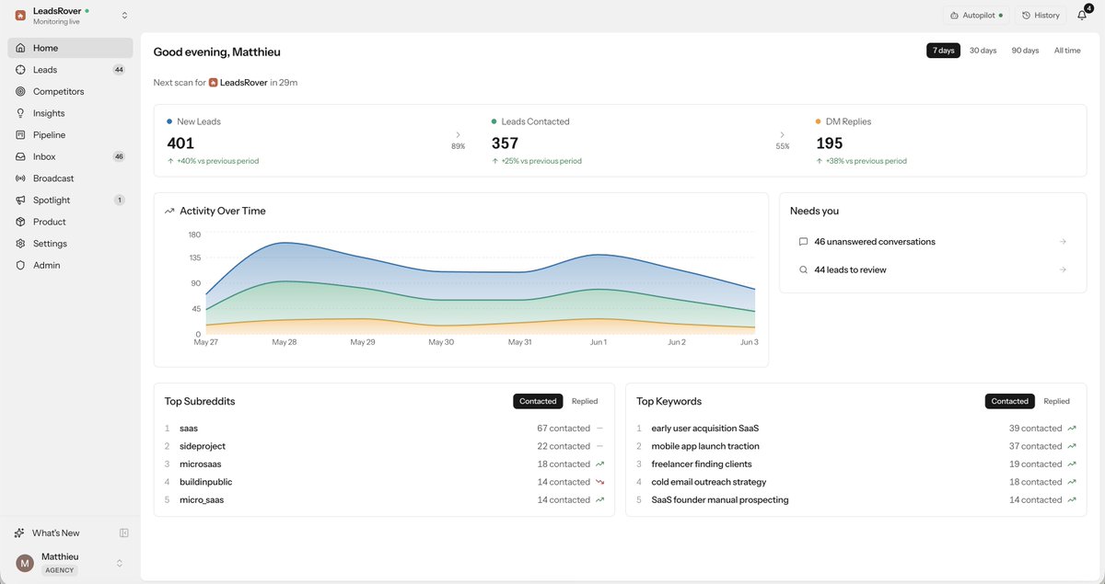The height and width of the screenshot is (584, 1105).
Task: Click the upward trend icon for microsaas
Action: [599, 464]
